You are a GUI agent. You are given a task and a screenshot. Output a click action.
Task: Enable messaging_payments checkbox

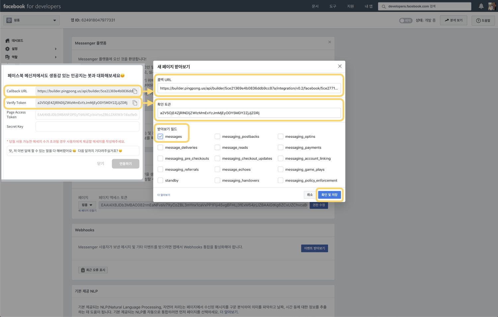[281, 147]
